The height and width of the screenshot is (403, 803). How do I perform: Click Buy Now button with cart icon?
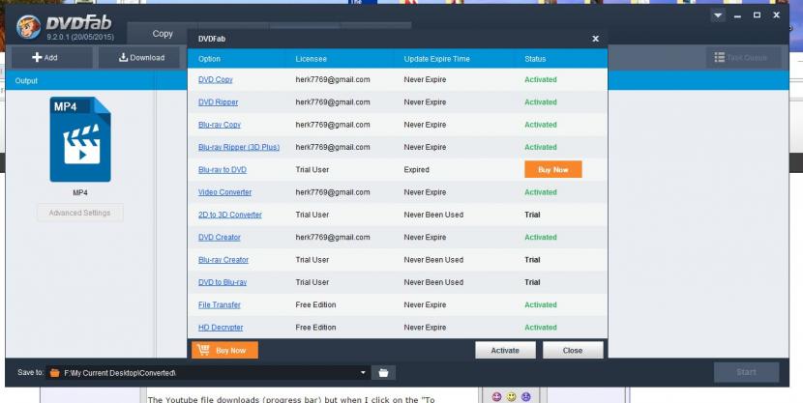click(224, 350)
